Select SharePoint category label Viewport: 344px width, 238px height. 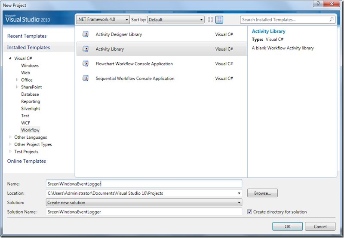31,87
